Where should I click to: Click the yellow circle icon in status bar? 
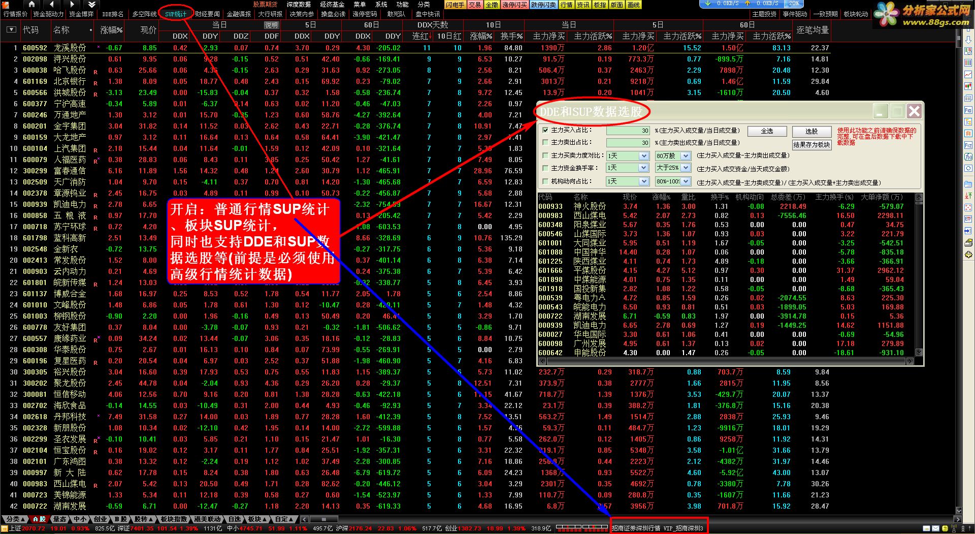coord(945,528)
